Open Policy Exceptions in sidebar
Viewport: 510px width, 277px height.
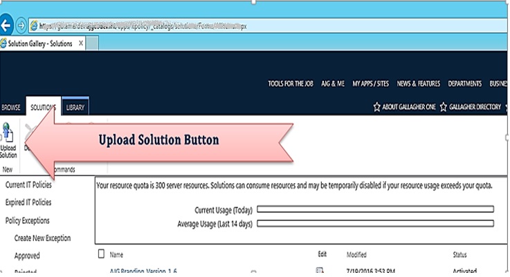[x=27, y=220]
